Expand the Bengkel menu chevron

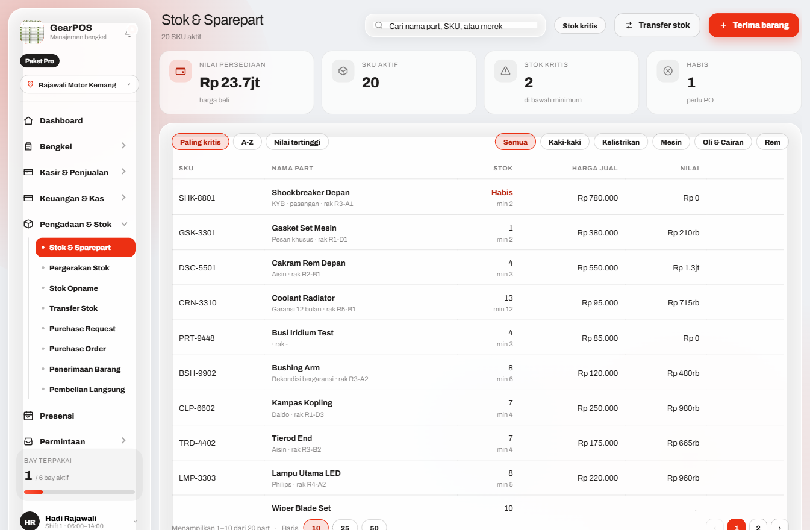pyautogui.click(x=123, y=146)
